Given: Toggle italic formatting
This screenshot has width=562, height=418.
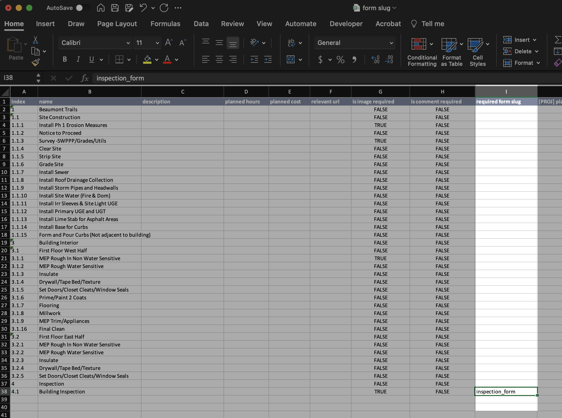Looking at the screenshot, I should 78,60.
